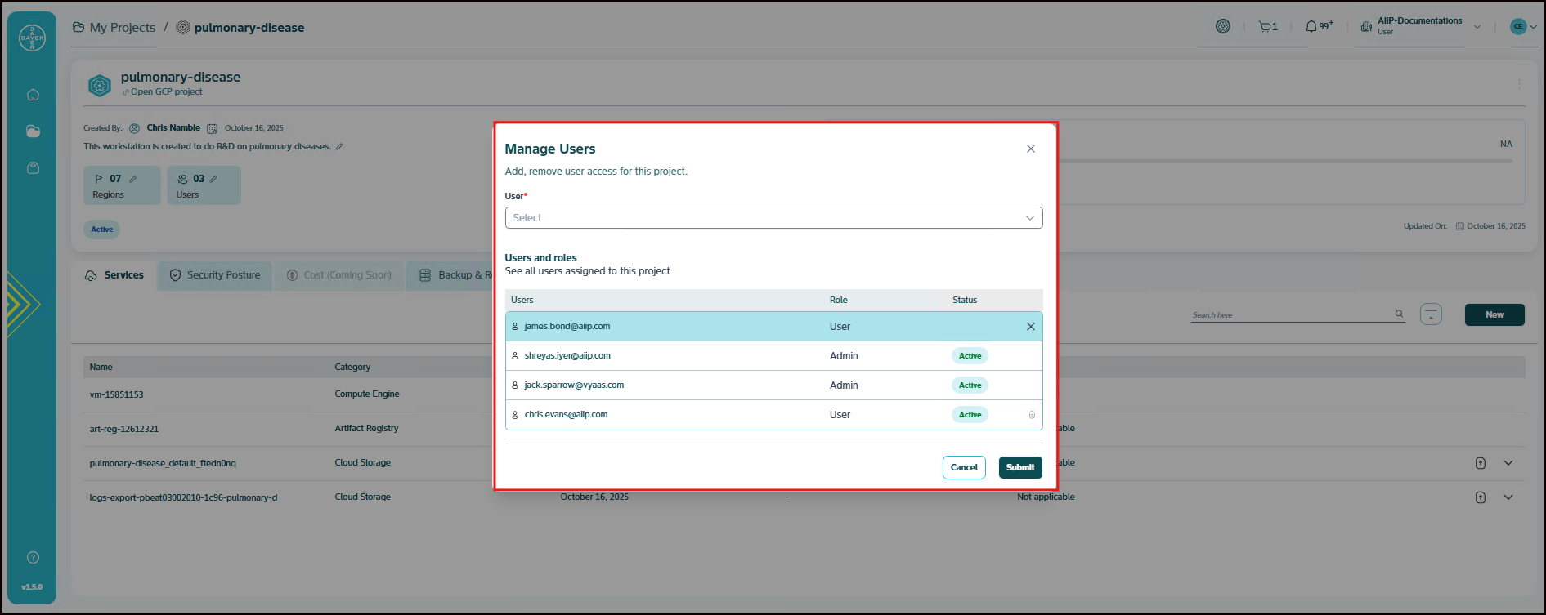Close the Manage Users dialog
The height and width of the screenshot is (615, 1546).
click(x=1031, y=149)
